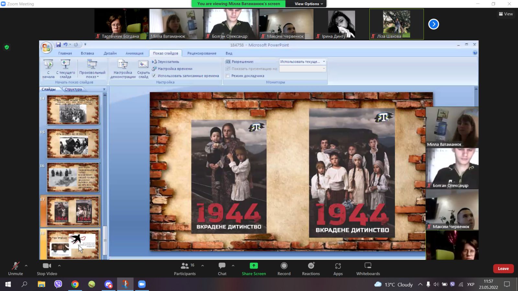518x291 pixels.
Task: Open the Zoom Chat panel
Action: point(222,269)
